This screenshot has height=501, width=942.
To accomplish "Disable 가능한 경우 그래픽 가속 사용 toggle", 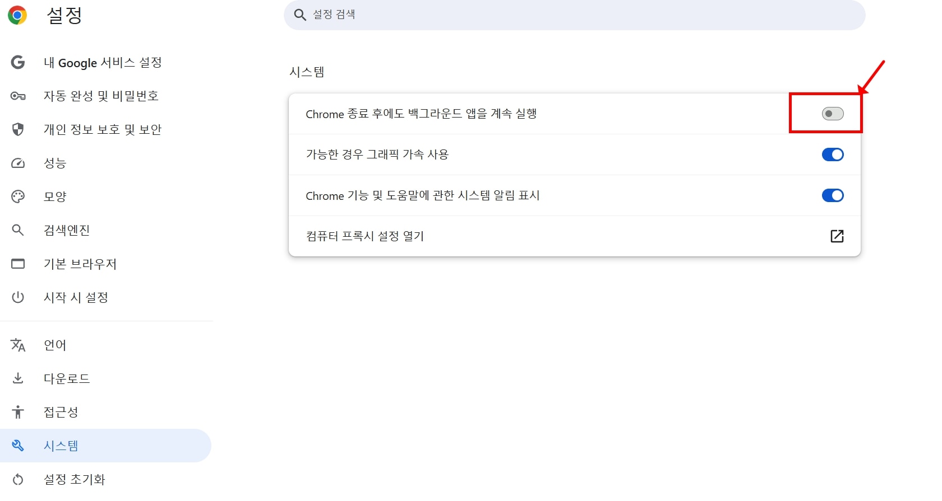I will click(x=833, y=154).
